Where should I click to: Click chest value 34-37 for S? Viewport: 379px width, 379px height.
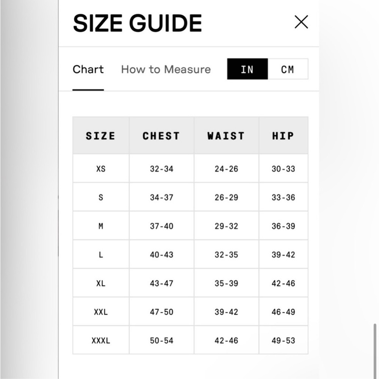[x=161, y=197]
